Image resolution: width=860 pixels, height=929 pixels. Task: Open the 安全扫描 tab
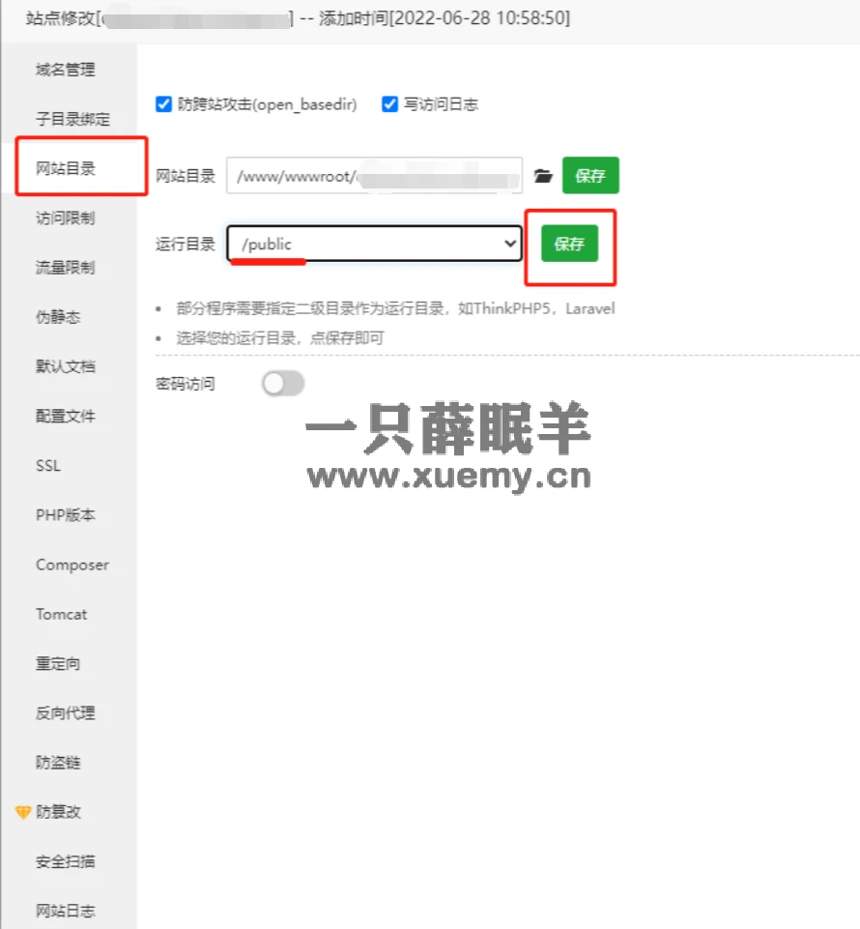pyautogui.click(x=65, y=861)
